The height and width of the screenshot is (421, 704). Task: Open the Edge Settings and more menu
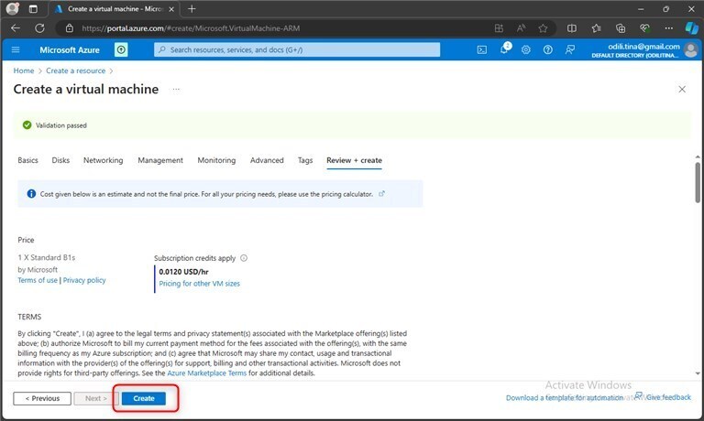(x=668, y=27)
